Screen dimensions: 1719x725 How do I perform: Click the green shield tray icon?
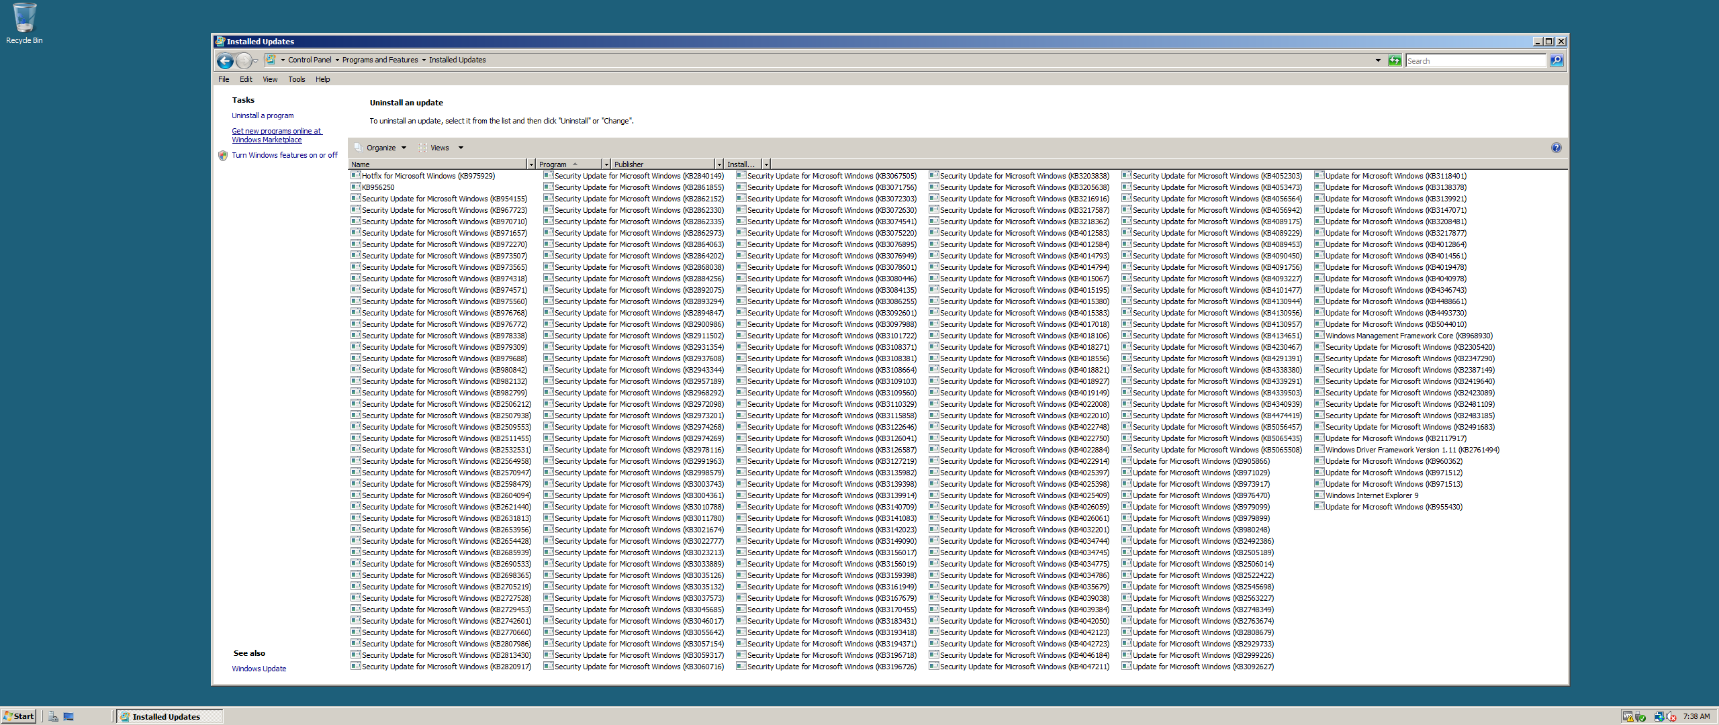pos(1640,716)
